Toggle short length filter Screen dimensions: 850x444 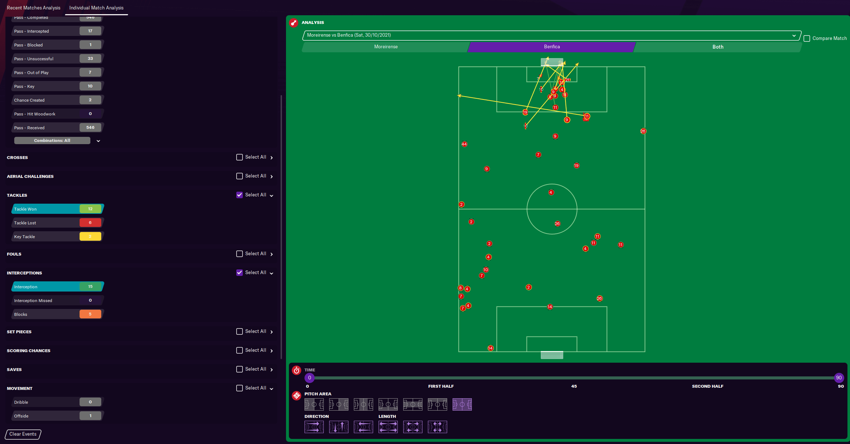pos(437,427)
